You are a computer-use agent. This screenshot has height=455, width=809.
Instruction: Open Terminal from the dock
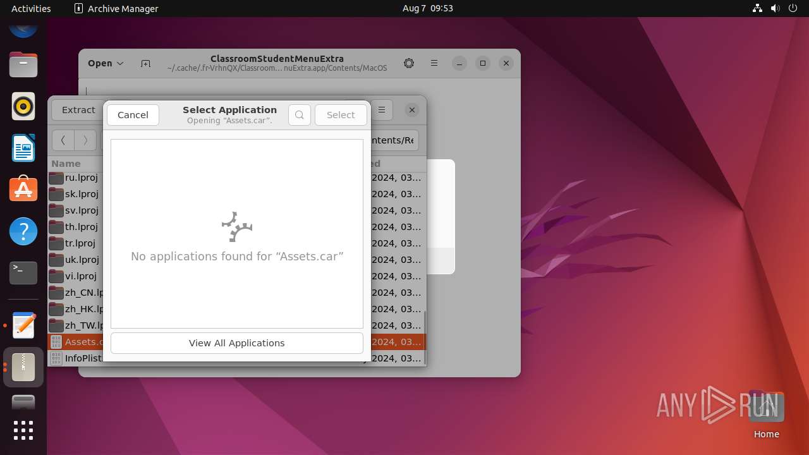pyautogui.click(x=23, y=273)
